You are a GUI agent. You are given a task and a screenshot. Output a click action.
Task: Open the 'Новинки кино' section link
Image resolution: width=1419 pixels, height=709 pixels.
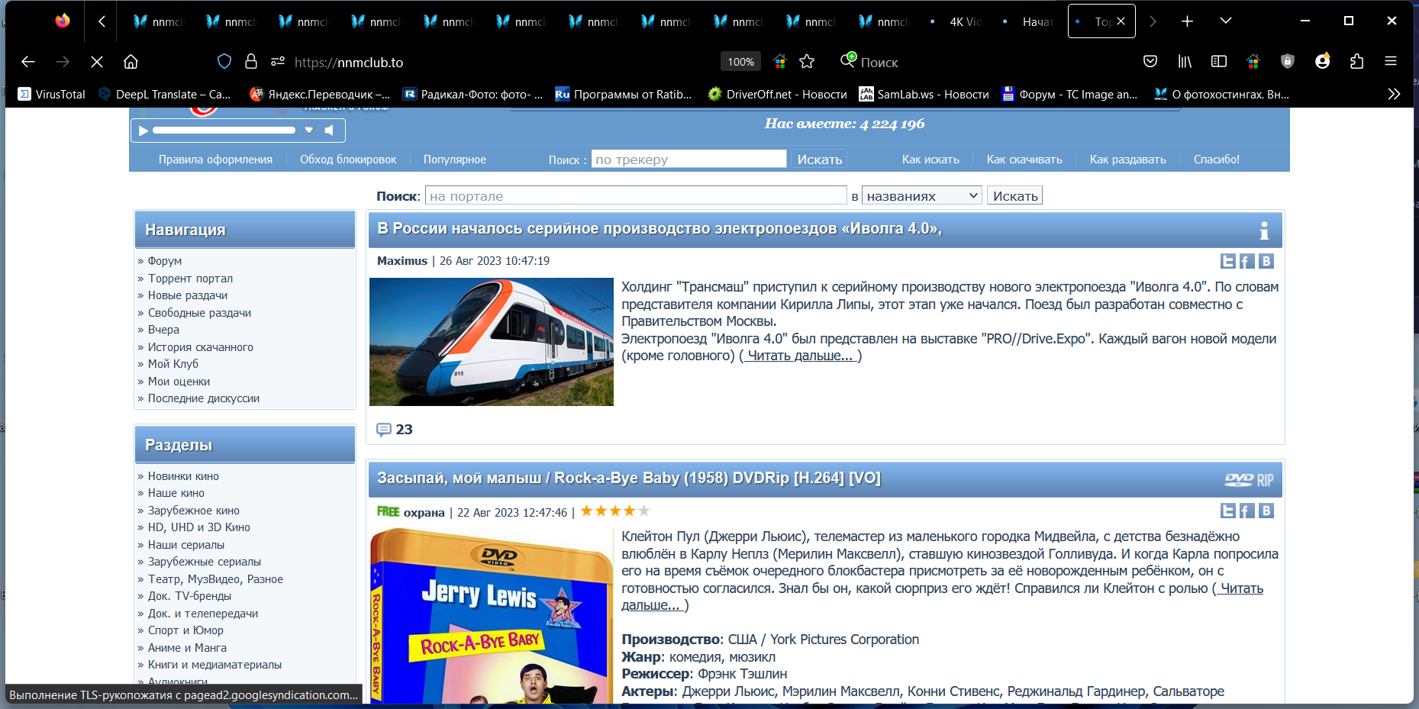coord(183,476)
